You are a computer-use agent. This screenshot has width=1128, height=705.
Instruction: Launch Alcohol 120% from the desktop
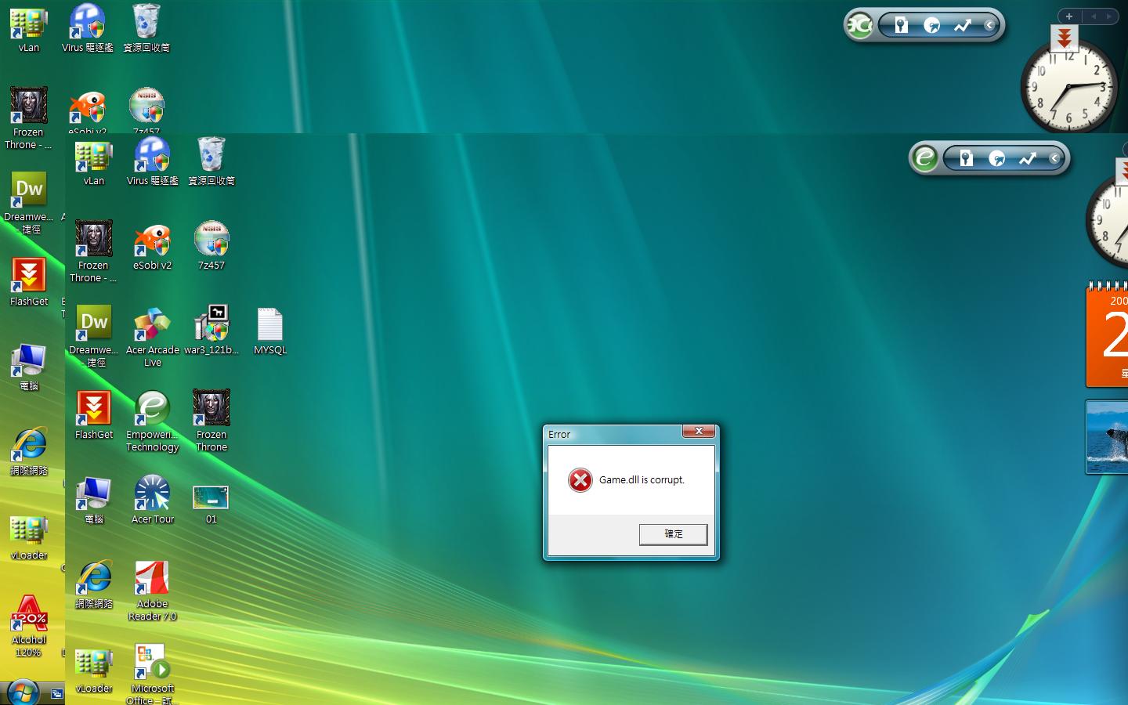point(29,616)
